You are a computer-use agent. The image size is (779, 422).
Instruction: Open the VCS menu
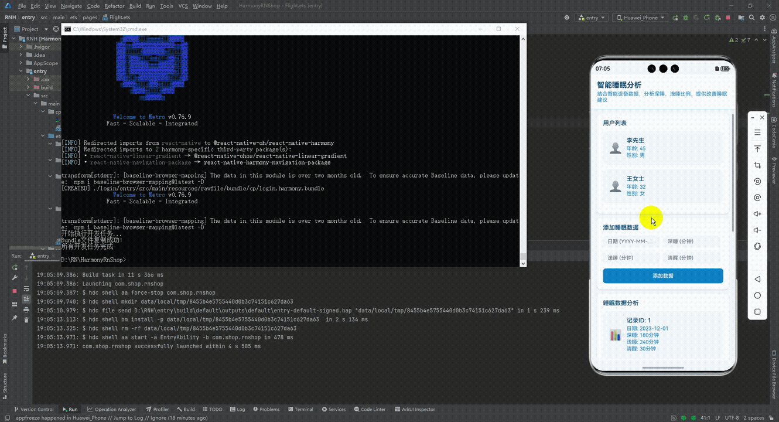tap(183, 6)
